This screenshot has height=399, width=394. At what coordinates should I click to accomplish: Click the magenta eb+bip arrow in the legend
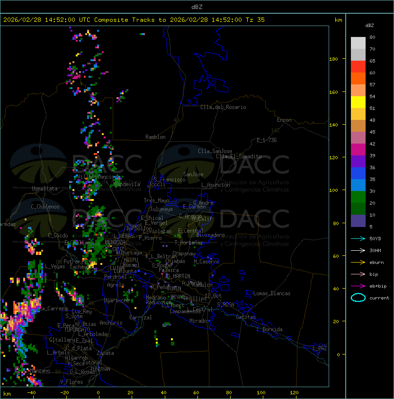point(358,286)
